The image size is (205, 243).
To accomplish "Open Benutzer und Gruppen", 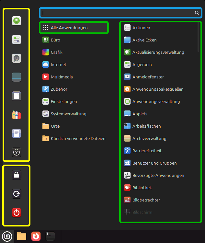I will tap(154, 163).
